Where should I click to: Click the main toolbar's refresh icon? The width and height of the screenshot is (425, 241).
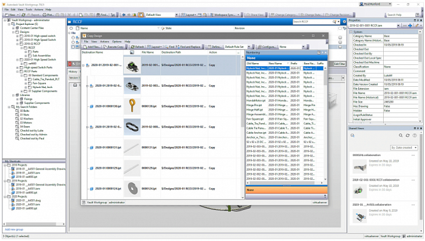pos(24,15)
